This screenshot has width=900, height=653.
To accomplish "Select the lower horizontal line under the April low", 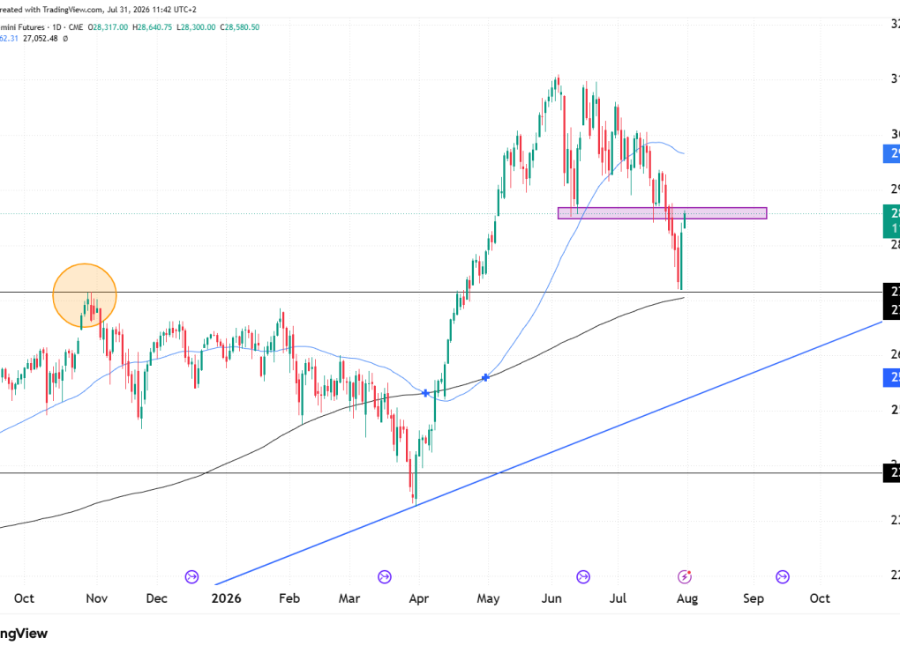I will point(441,473).
